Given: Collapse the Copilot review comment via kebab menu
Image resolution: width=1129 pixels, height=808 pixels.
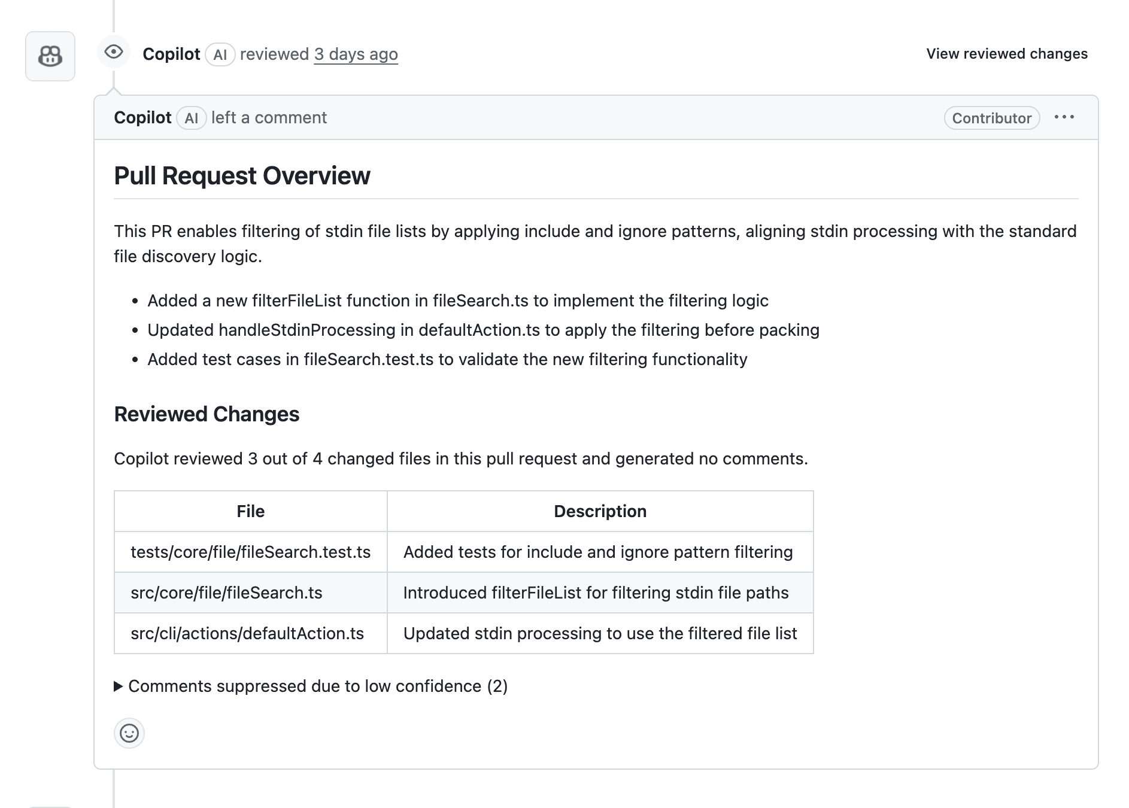Looking at the screenshot, I should (x=1066, y=117).
